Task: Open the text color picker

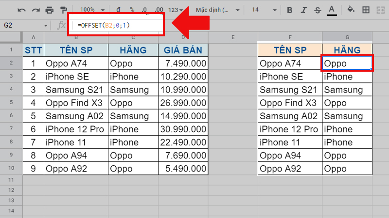Action: [332, 11]
